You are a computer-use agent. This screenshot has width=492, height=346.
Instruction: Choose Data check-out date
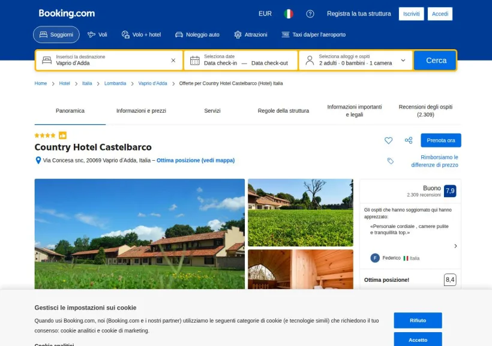click(x=269, y=63)
